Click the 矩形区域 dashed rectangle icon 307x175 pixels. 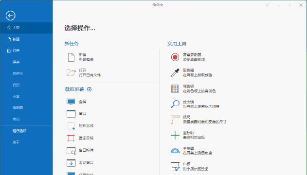[71, 126]
